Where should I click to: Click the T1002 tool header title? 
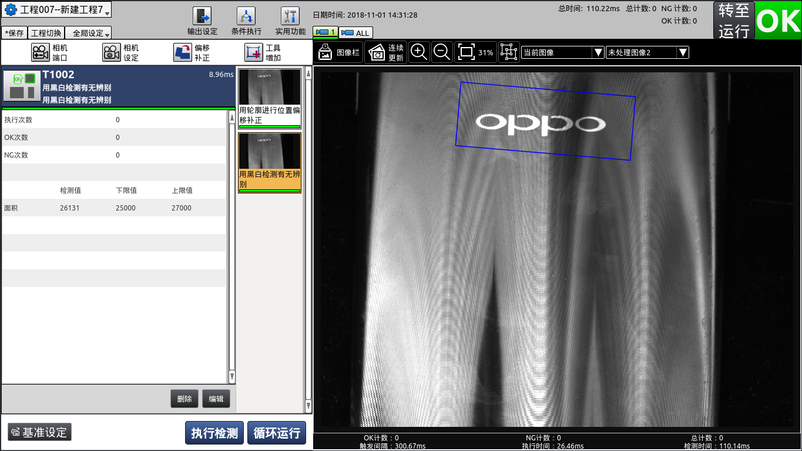pyautogui.click(x=58, y=75)
